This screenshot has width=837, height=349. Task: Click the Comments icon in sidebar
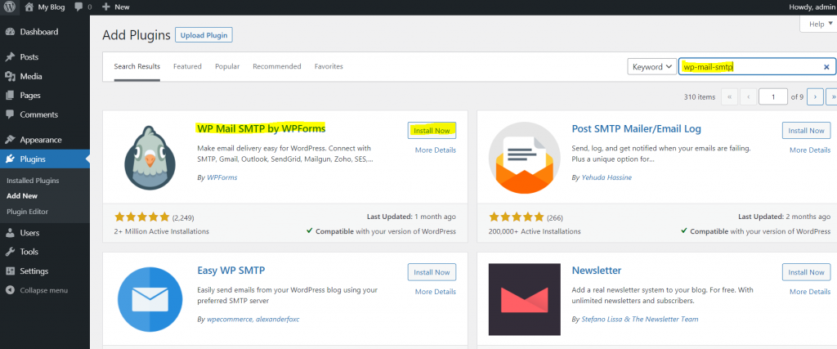click(10, 114)
